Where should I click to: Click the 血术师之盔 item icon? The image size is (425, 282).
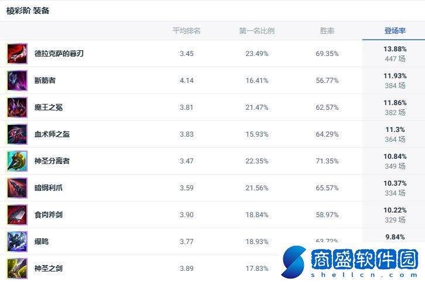[x=17, y=134]
